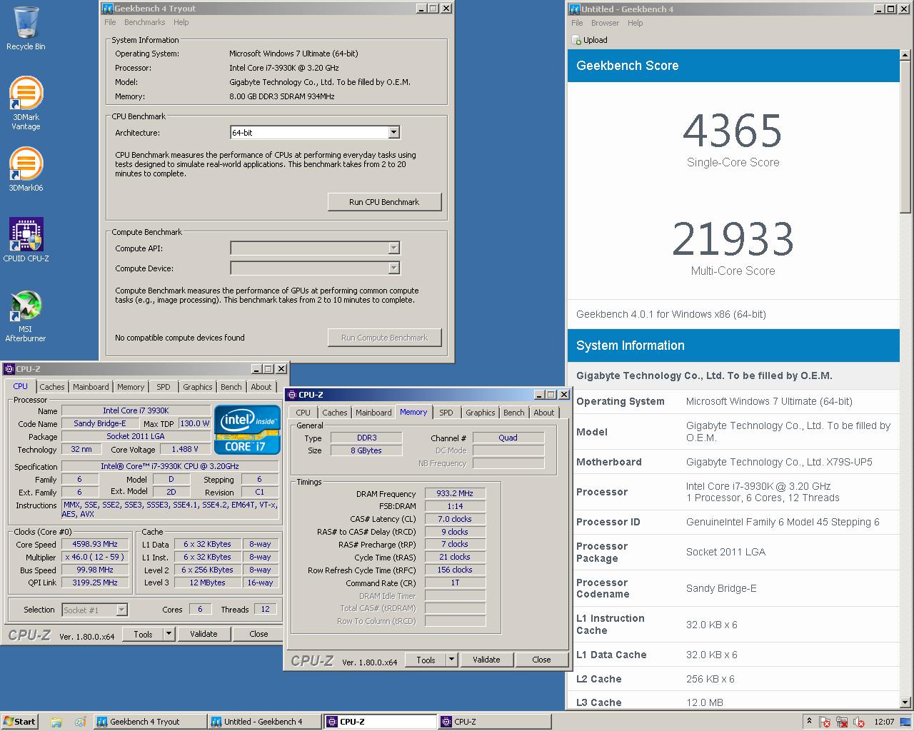Click the Single-Core Score 4365 value
Screen dimensions: 914x731
click(733, 131)
